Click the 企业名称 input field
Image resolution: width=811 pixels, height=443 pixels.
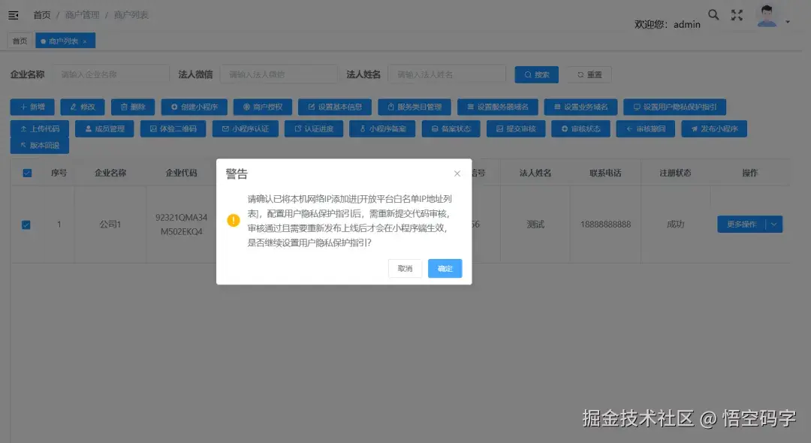113,74
